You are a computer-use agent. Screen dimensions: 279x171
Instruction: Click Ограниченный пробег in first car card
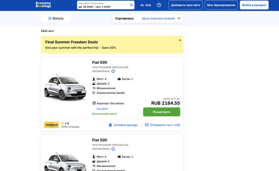pos(111,93)
